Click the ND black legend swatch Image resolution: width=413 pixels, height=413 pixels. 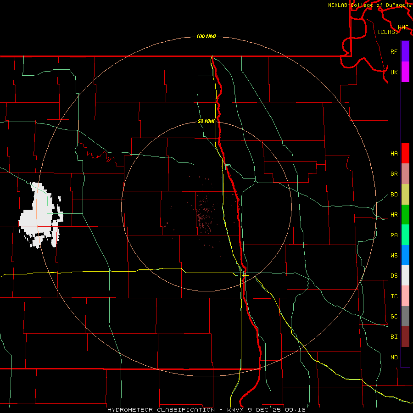(405, 357)
